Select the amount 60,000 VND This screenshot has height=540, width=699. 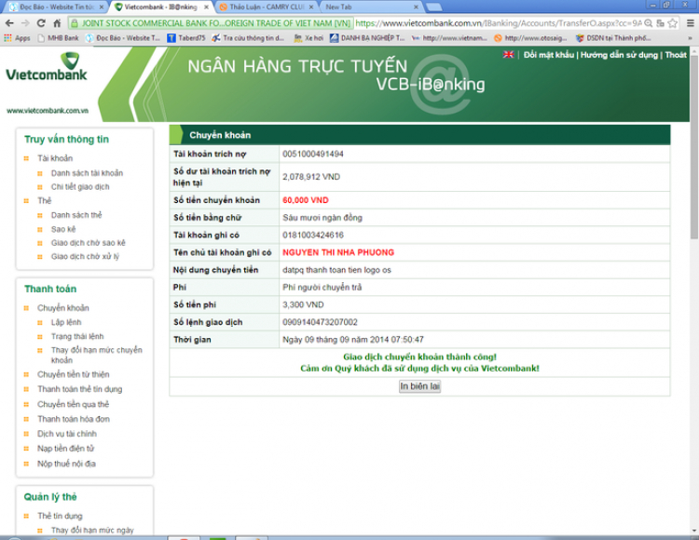(306, 200)
